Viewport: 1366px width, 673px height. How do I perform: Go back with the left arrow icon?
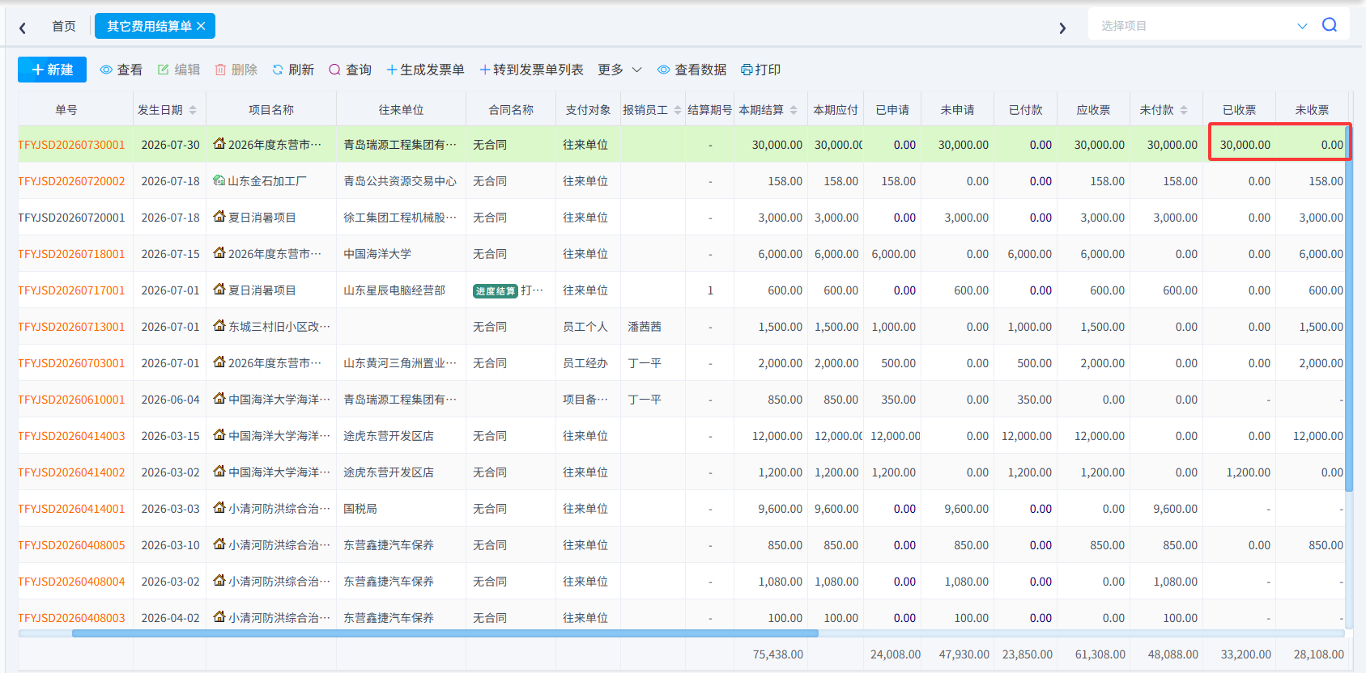pyautogui.click(x=23, y=28)
